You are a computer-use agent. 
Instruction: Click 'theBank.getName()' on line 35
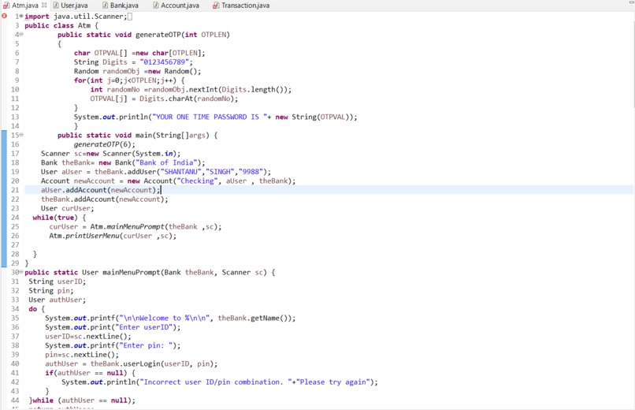pyautogui.click(x=254, y=318)
